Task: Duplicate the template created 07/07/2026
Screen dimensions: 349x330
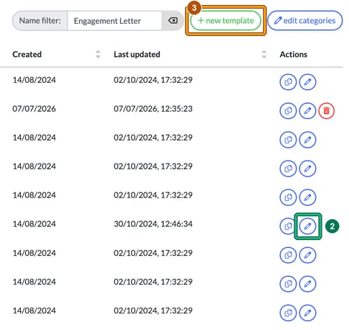Action: (288, 111)
